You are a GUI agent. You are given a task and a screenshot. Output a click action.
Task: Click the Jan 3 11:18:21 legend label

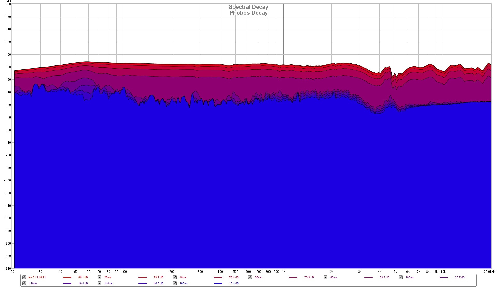(x=36, y=277)
